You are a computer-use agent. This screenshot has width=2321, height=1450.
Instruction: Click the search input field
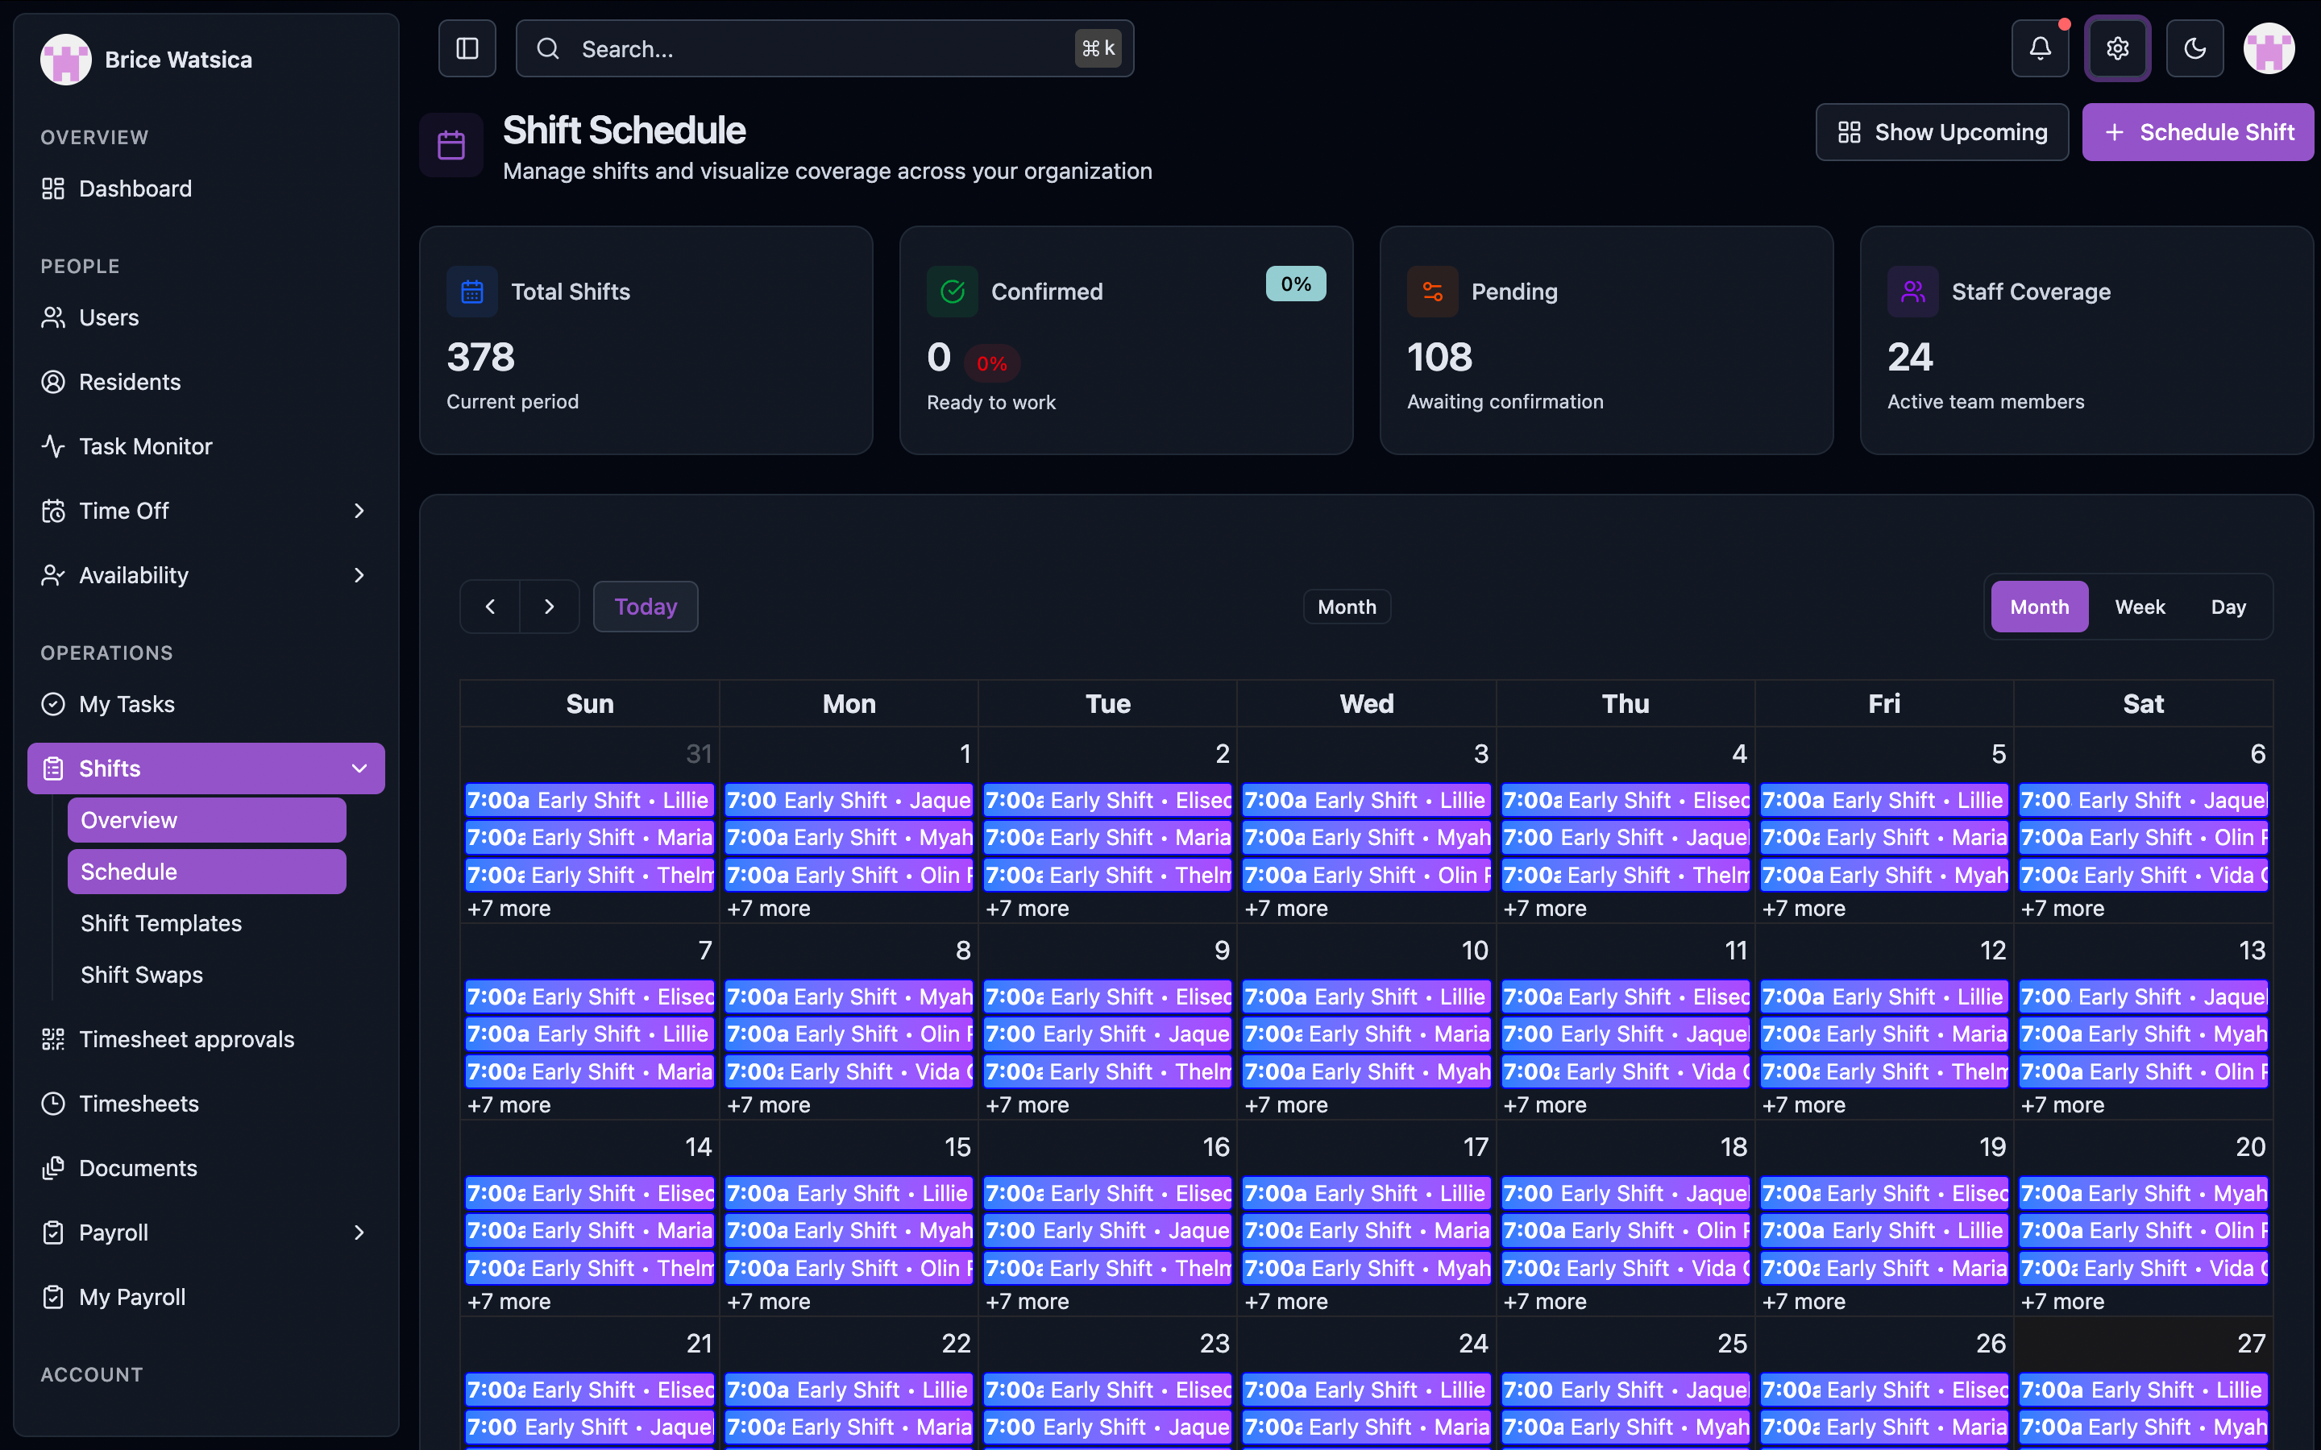[x=824, y=48]
